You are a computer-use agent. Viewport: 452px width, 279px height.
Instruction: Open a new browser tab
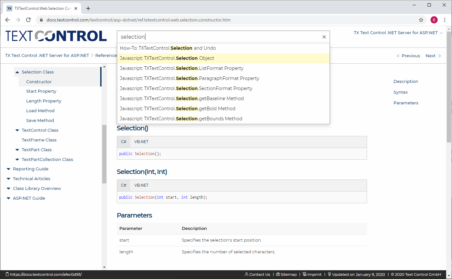[x=88, y=8]
